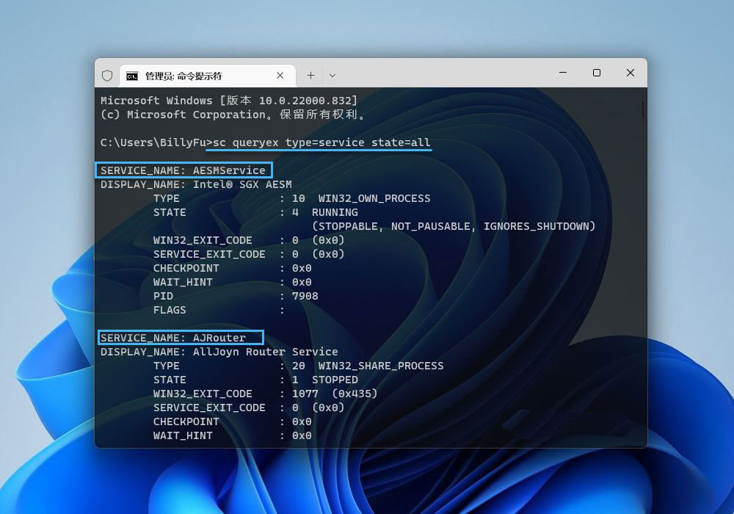Click the sc queryex command text

coord(321,142)
